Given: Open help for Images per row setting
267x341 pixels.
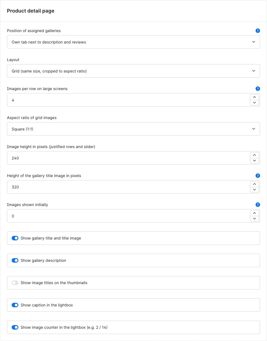Looking at the screenshot, I should point(258,89).
